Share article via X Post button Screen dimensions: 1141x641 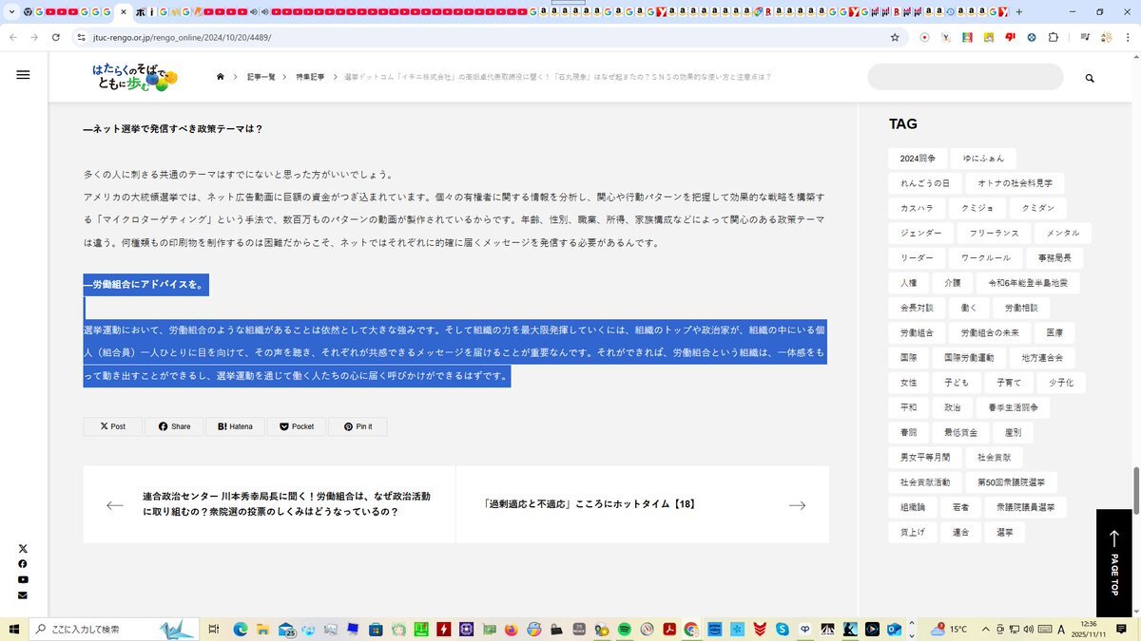(x=112, y=426)
